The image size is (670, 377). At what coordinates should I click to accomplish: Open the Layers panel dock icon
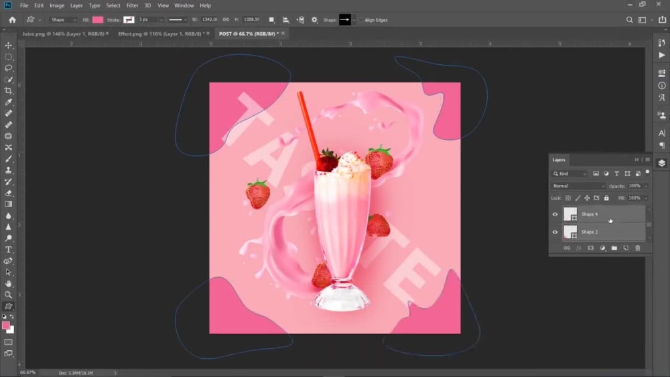(662, 163)
